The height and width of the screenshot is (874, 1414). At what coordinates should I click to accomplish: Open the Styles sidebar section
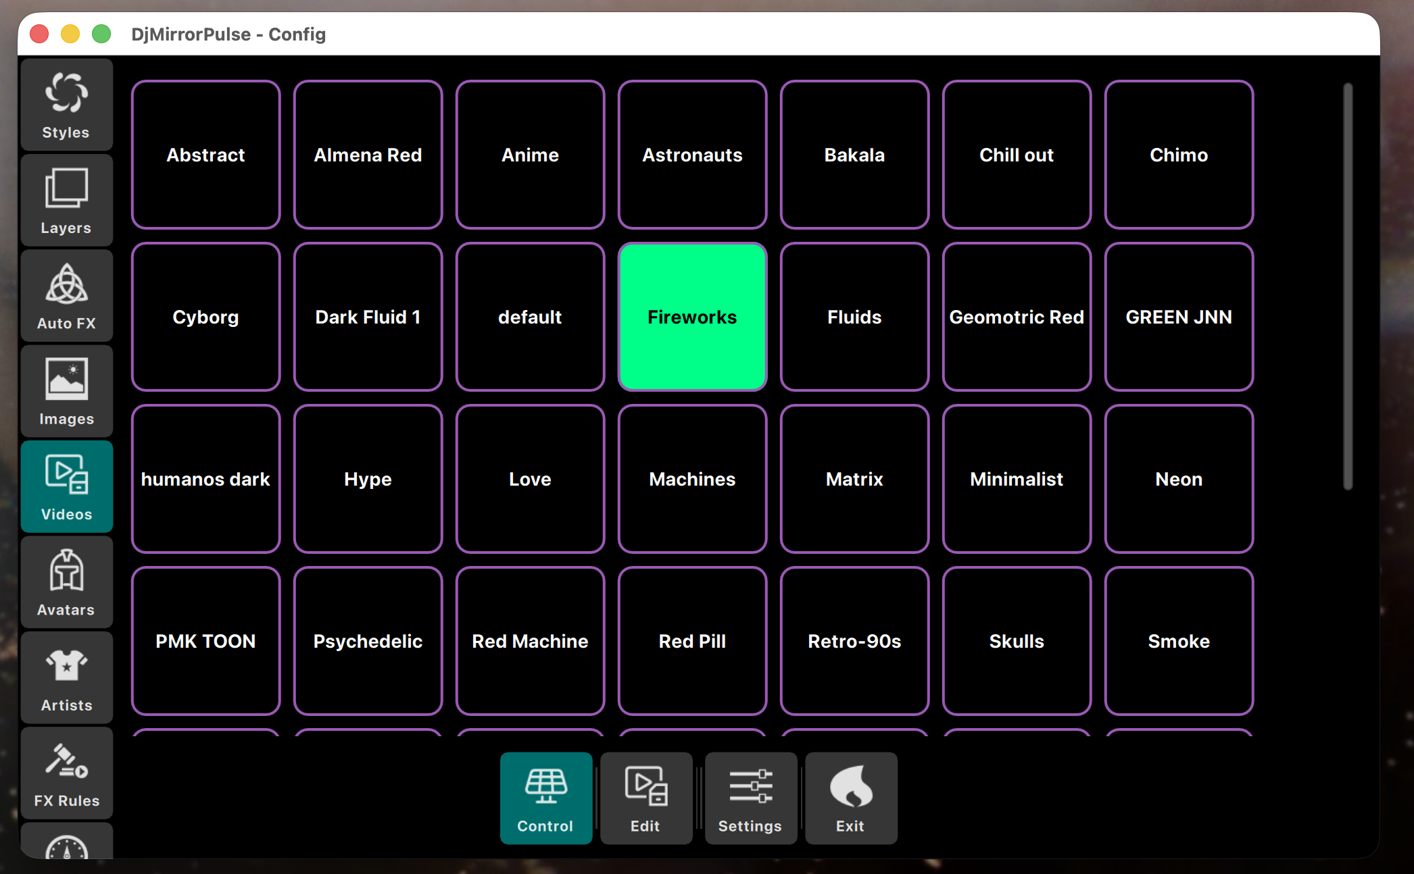(66, 105)
